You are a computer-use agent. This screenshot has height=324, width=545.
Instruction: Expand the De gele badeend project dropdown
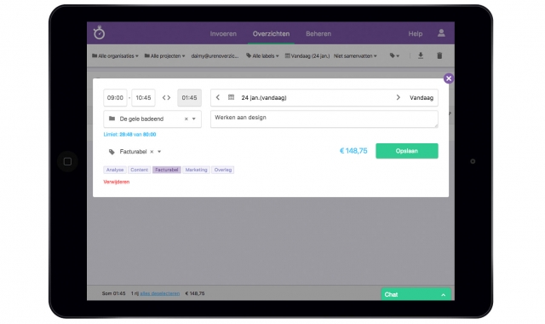194,119
